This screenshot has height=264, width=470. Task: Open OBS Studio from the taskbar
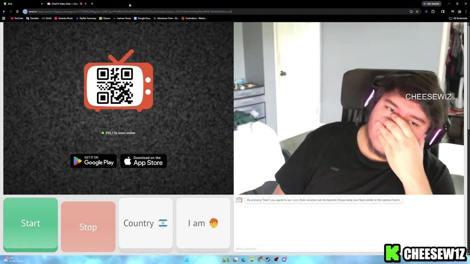click(276, 260)
